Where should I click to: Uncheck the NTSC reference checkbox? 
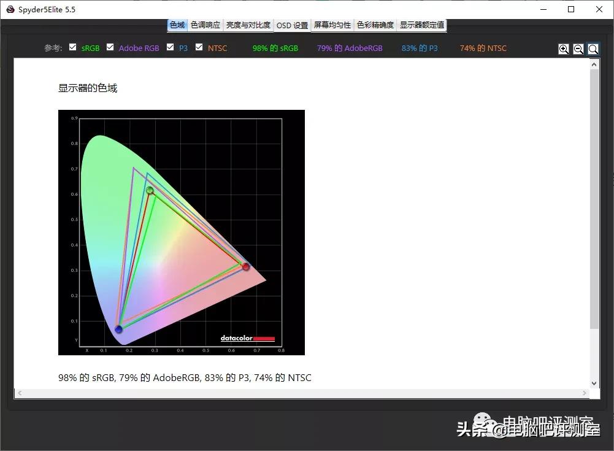(x=199, y=46)
